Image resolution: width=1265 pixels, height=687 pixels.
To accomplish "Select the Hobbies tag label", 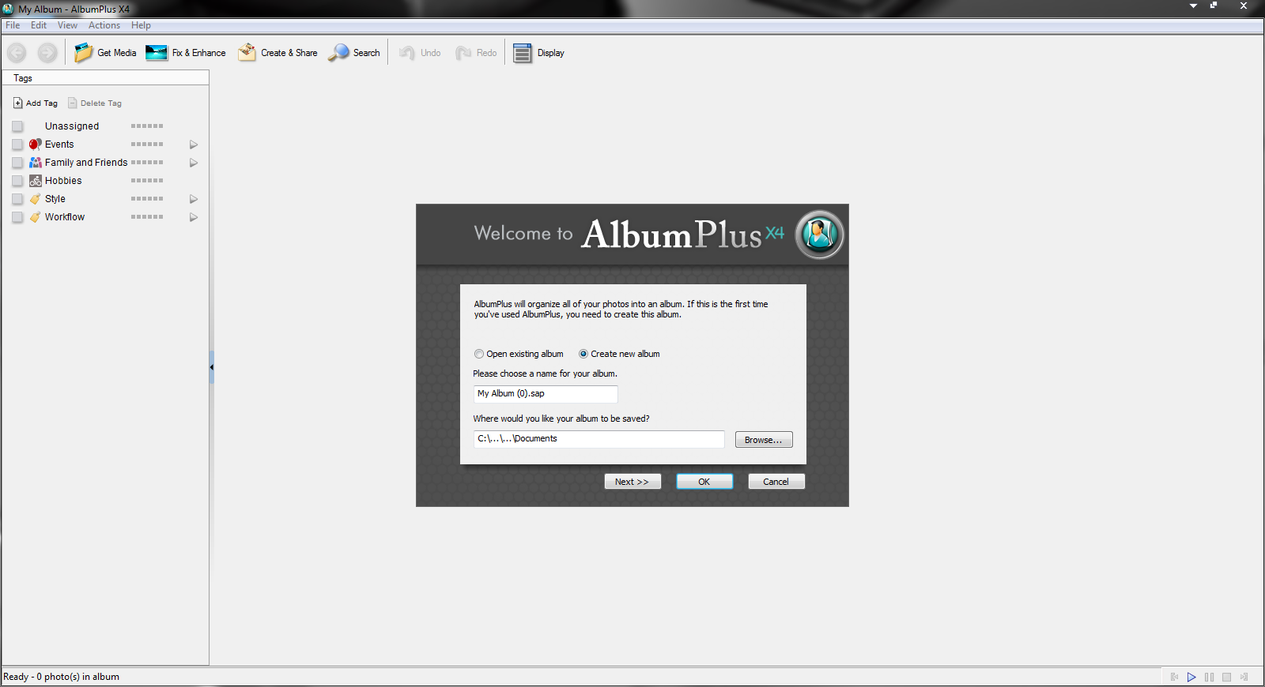I will 63,181.
